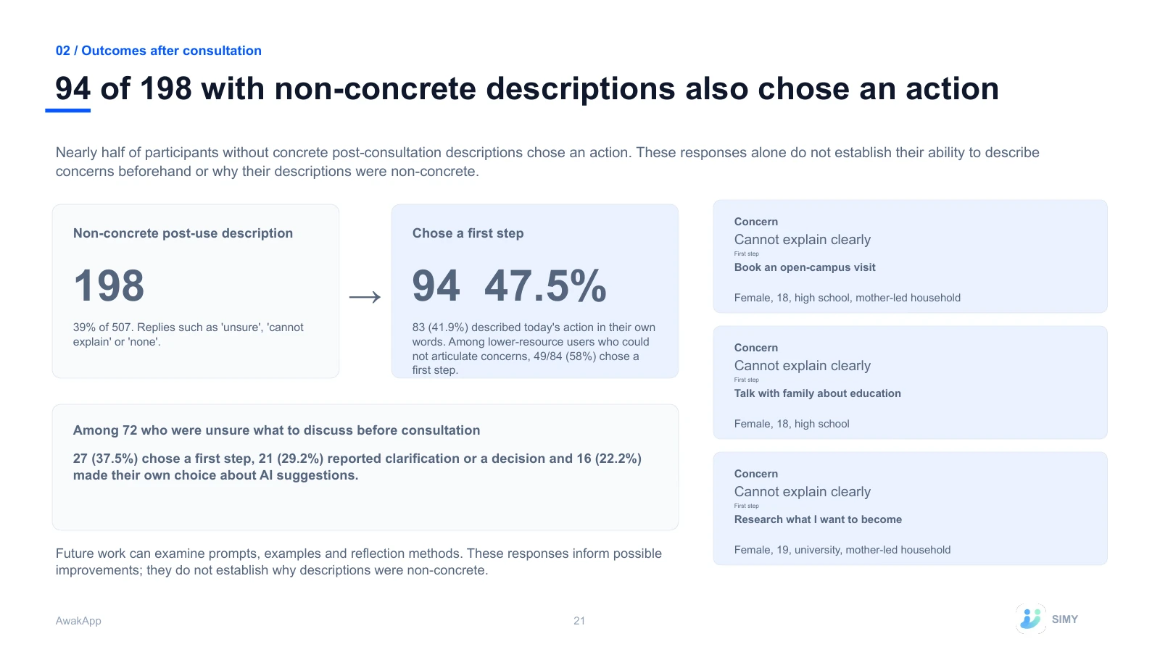Select the '02 / Outcomes after consultation' section label

point(159,51)
